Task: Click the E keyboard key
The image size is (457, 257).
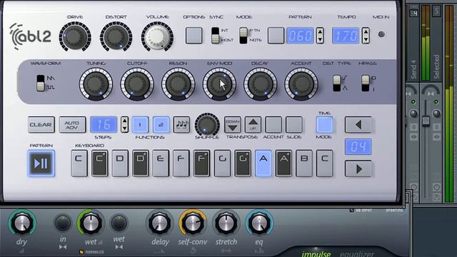Action: tap(161, 163)
